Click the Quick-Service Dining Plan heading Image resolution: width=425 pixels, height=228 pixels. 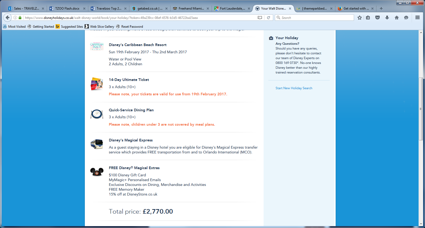[131, 110]
